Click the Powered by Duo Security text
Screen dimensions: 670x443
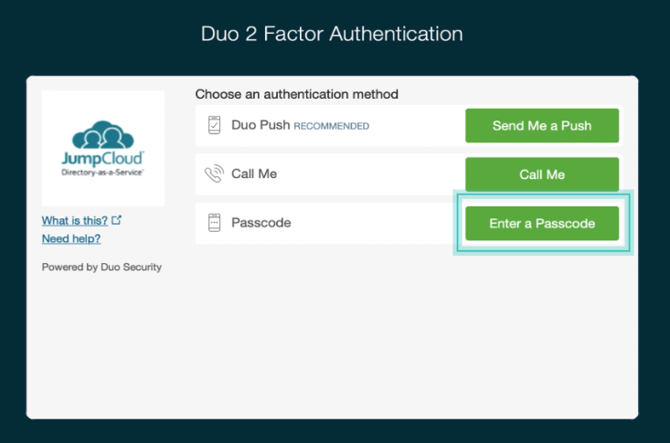pyautogui.click(x=101, y=267)
